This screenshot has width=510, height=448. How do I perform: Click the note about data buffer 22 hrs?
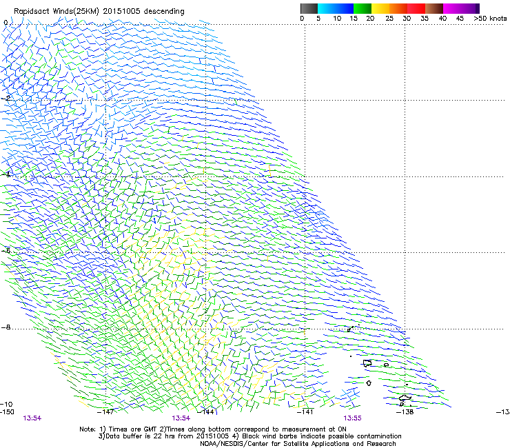(x=249, y=436)
